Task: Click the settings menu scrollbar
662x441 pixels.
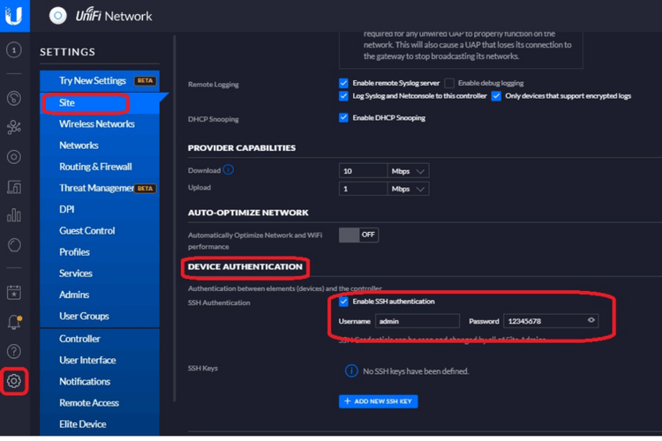Action: point(175,217)
